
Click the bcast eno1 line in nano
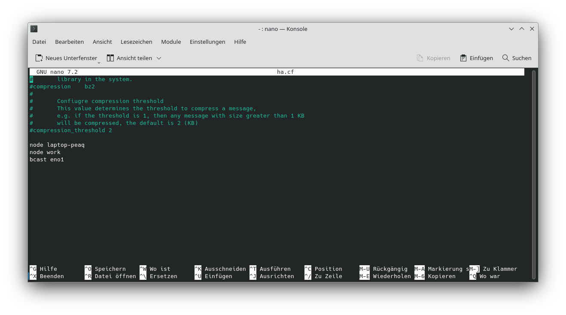click(46, 159)
